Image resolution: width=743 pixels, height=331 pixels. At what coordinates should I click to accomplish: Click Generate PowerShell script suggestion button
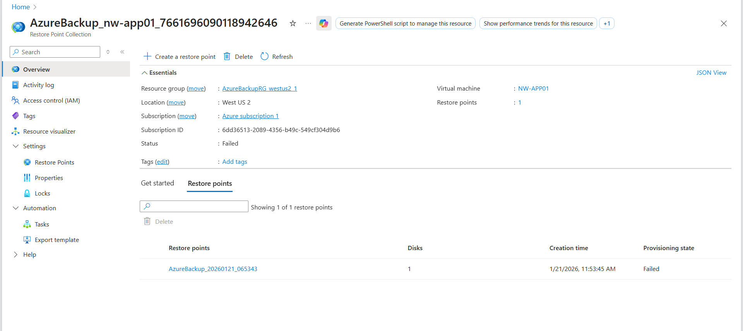406,23
